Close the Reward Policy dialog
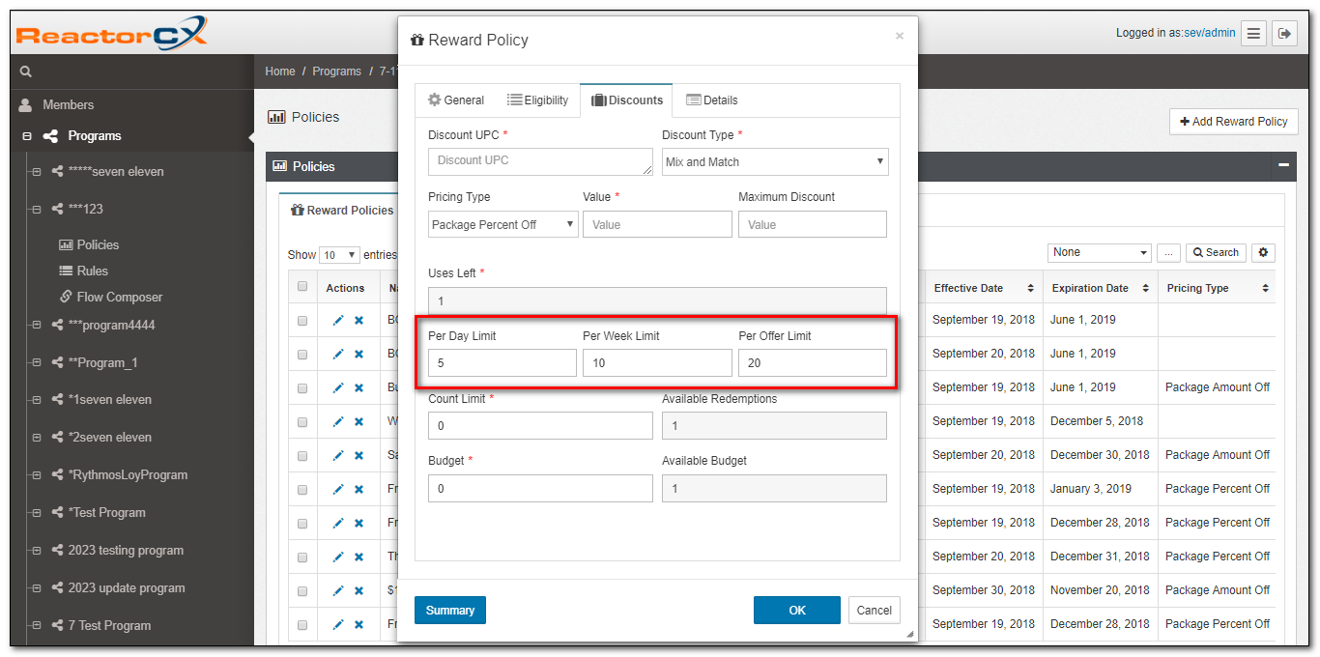1320x657 pixels. click(x=899, y=36)
